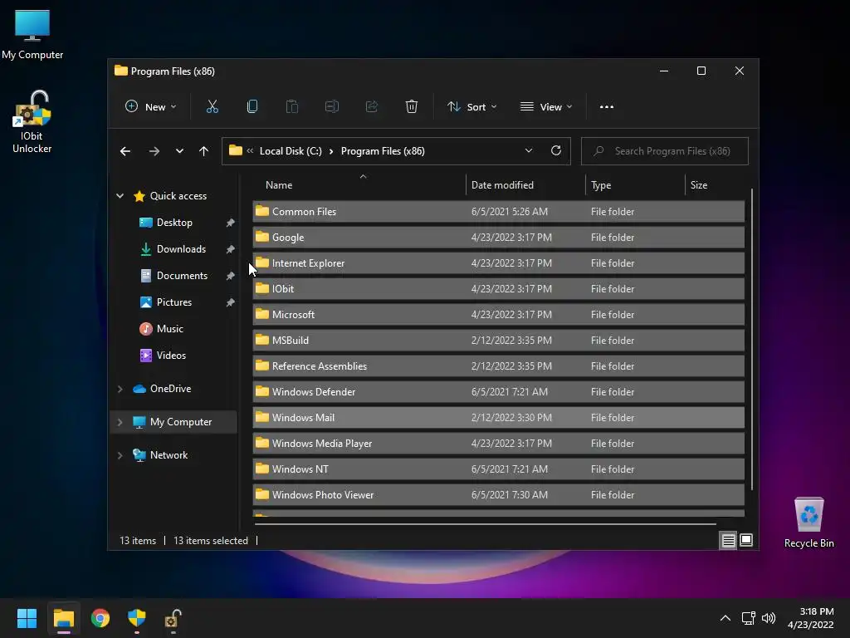This screenshot has height=638, width=850.
Task: Expand the OneDrive tree node
Action: 120,389
